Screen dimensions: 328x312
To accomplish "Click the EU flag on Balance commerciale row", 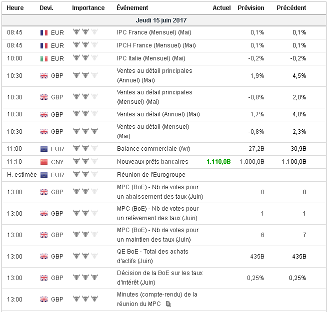I will pos(44,149).
